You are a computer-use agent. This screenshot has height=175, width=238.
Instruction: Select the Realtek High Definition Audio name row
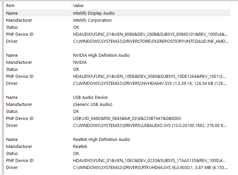click(118, 140)
